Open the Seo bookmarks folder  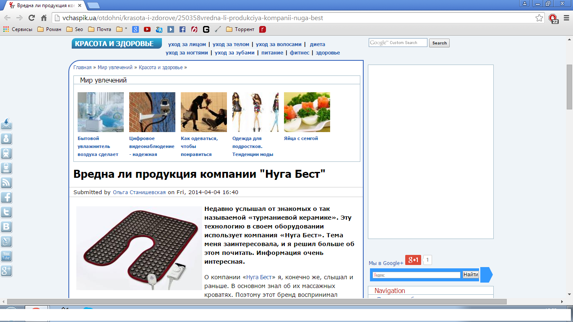tap(75, 29)
